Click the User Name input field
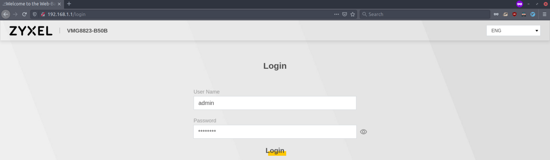 click(275, 103)
